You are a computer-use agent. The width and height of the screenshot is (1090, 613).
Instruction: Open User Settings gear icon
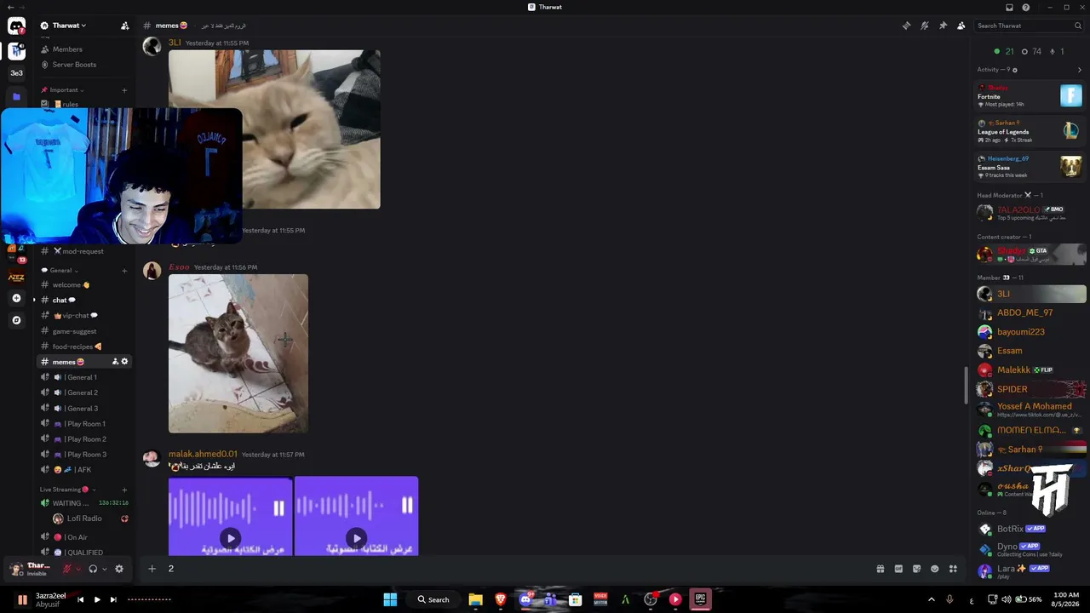(119, 569)
